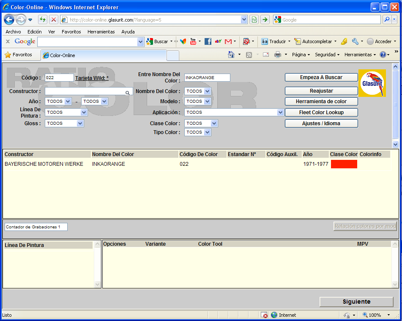This screenshot has width=402, height=321.
Task: Click the Entre Nombre Del Color field
Action: tap(207, 77)
